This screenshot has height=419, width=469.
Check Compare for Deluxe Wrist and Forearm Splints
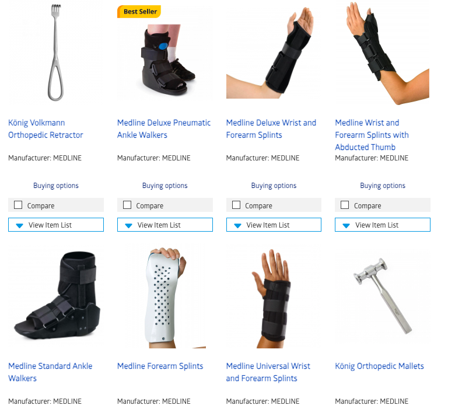(236, 205)
